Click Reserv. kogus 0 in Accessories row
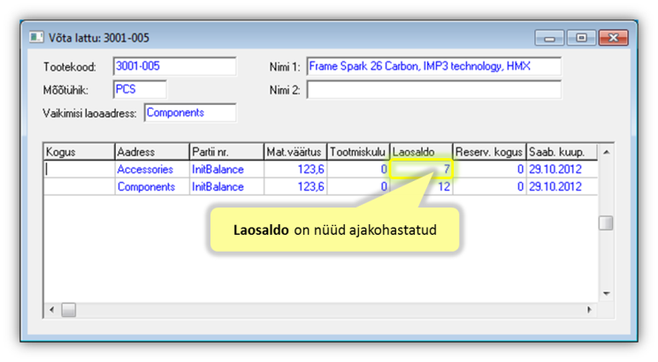 [x=489, y=170]
